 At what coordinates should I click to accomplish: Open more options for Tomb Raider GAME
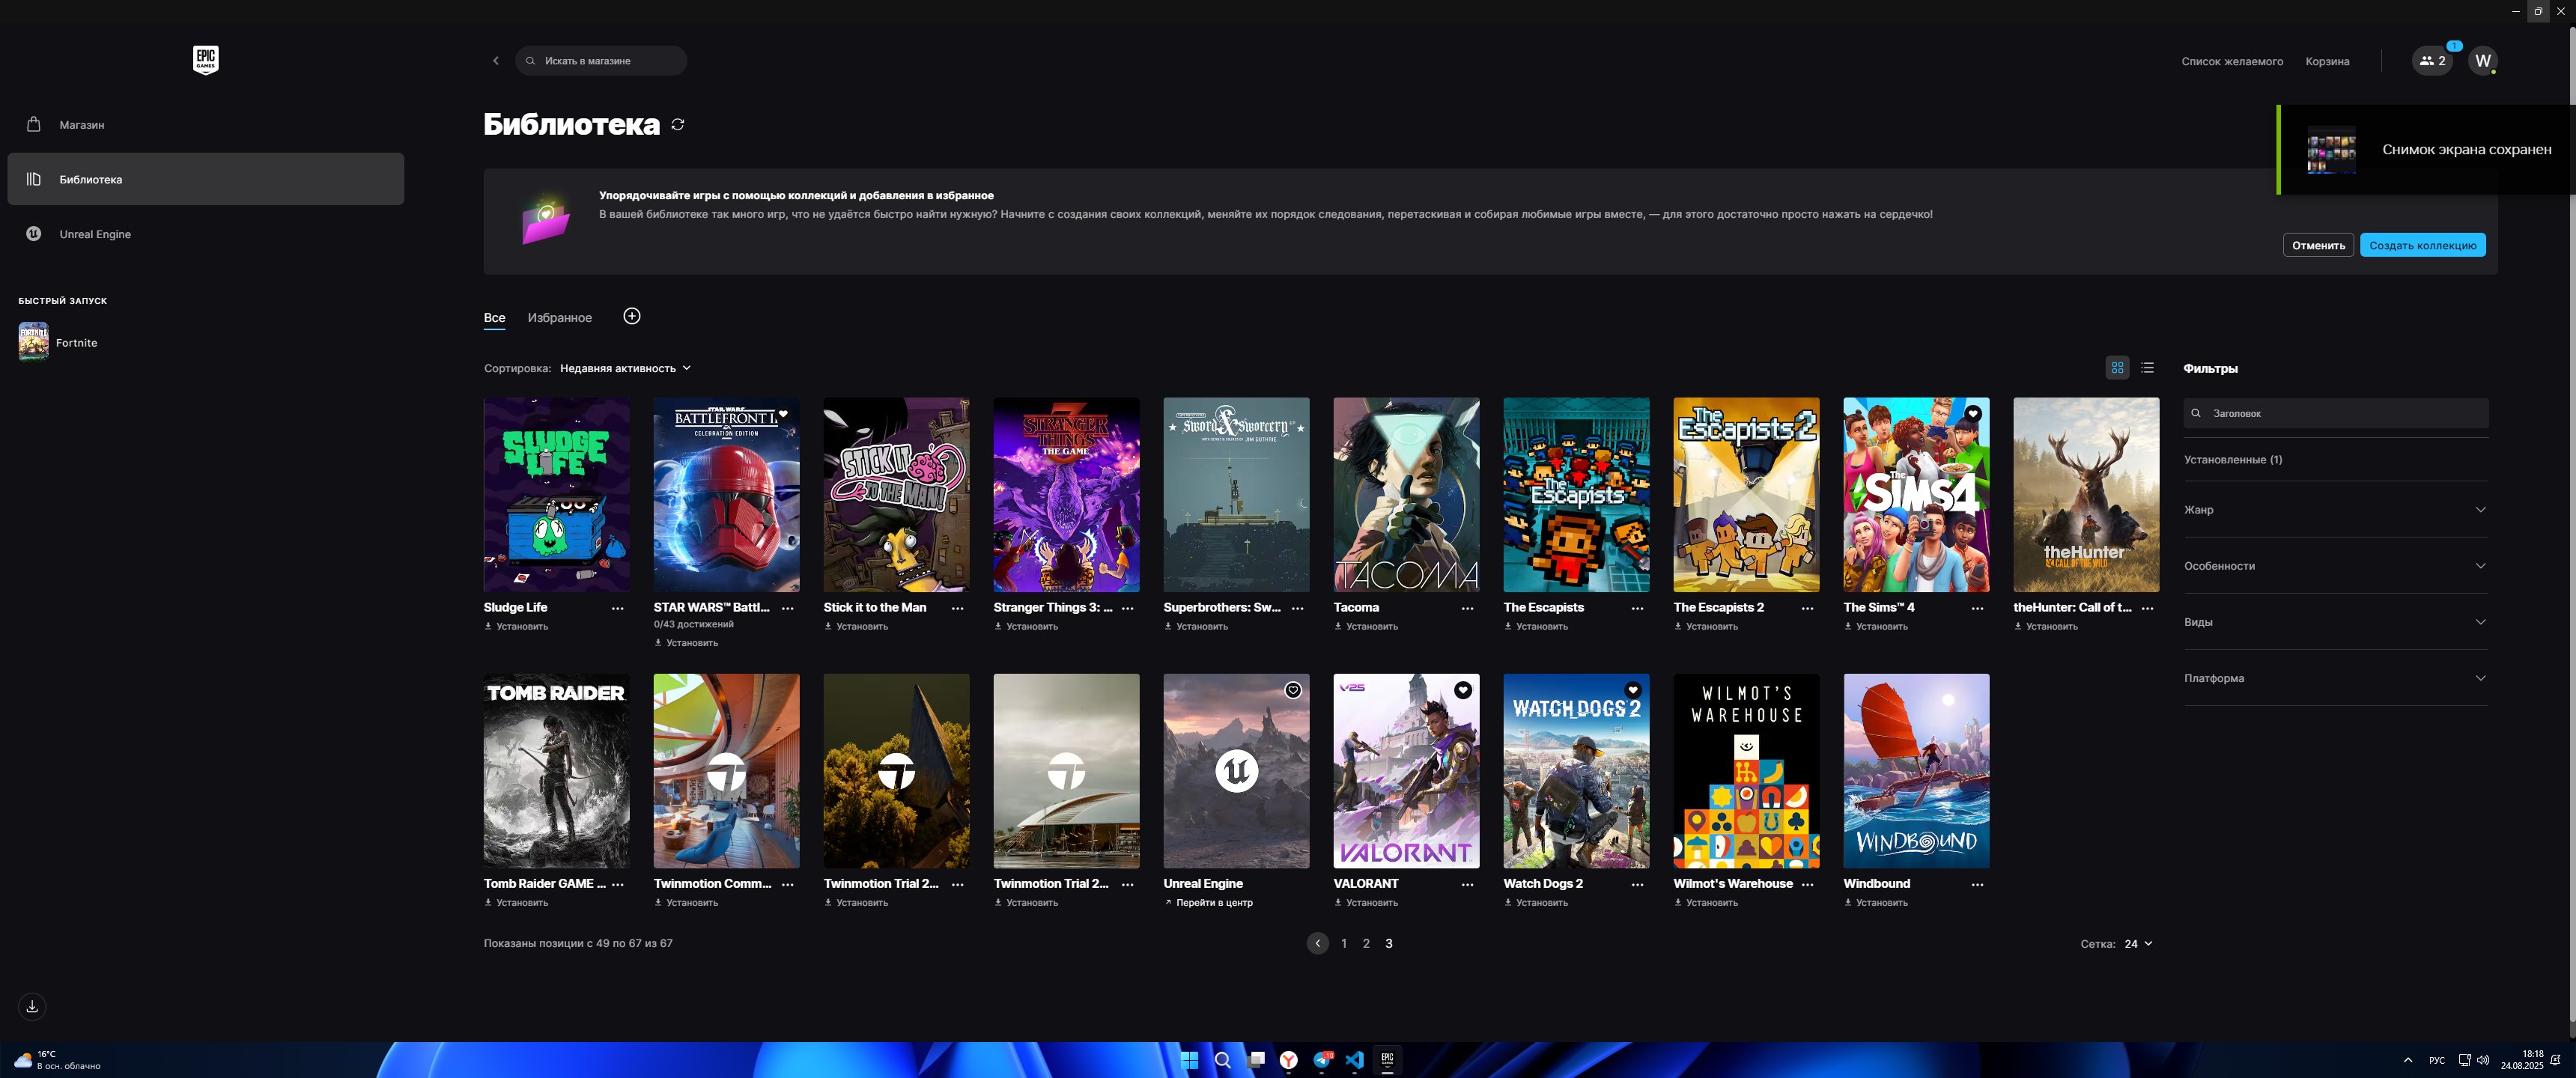tap(617, 884)
